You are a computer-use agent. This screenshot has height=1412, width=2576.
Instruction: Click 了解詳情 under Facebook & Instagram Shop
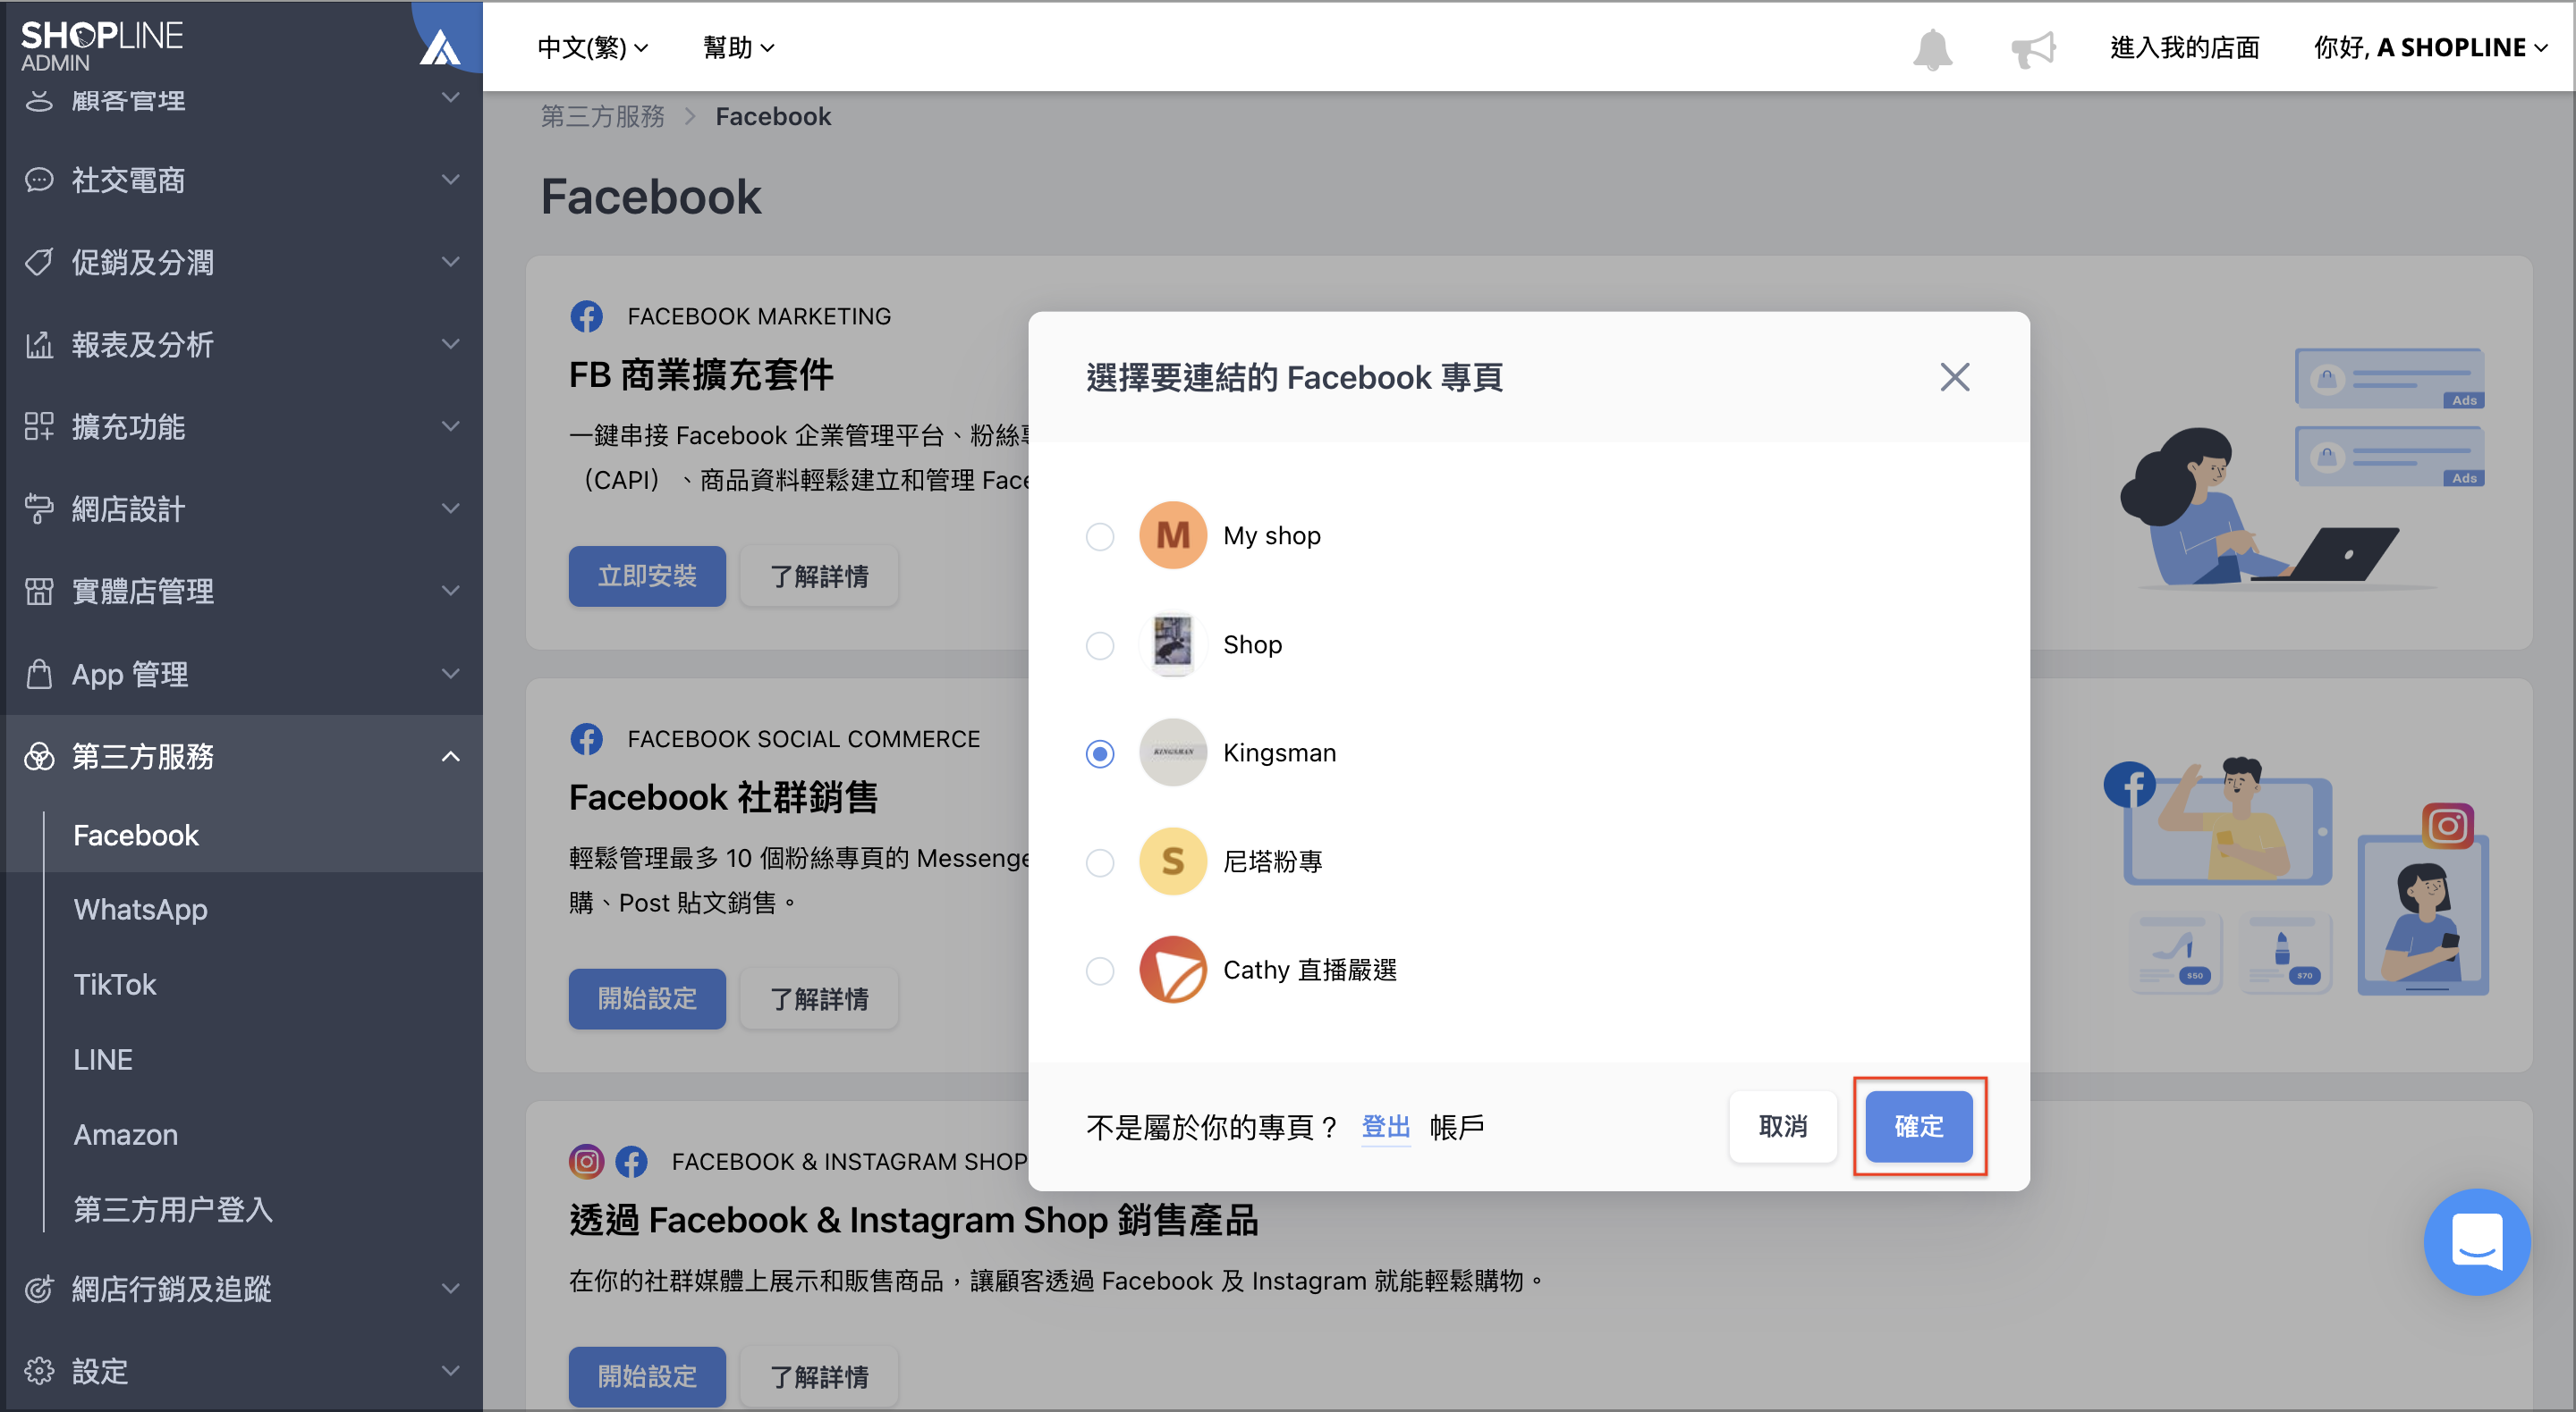pyautogui.click(x=818, y=1376)
